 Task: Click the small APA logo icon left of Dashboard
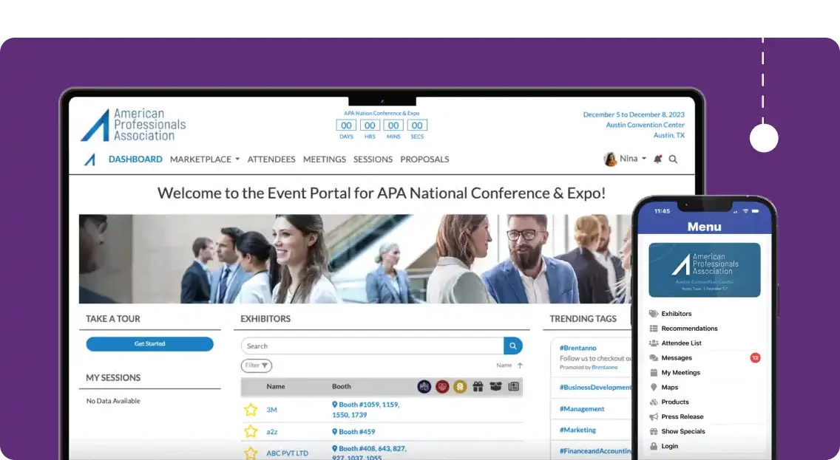click(x=90, y=159)
